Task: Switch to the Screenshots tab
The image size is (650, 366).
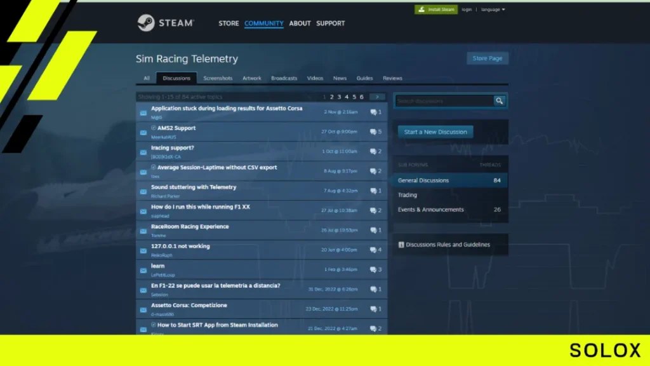Action: pos(218,78)
